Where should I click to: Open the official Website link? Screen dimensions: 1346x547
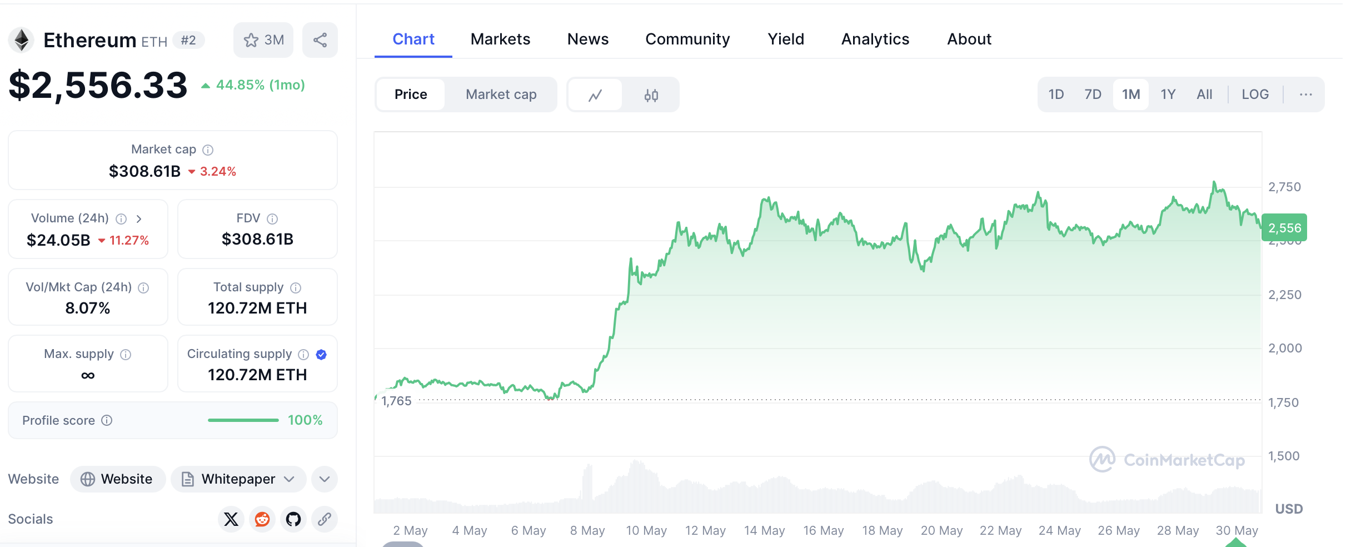pyautogui.click(x=118, y=479)
